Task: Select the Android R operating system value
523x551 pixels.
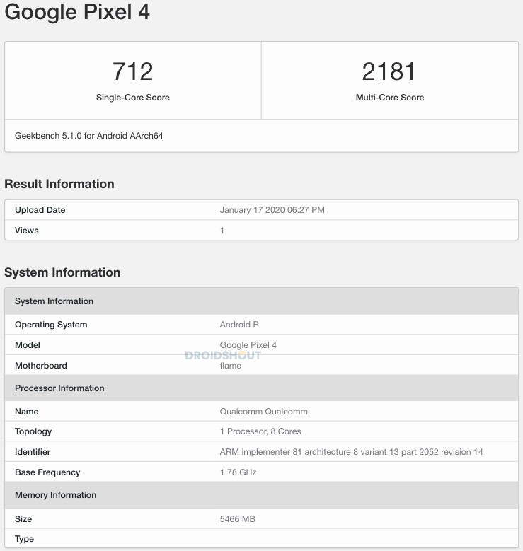Action: point(235,325)
